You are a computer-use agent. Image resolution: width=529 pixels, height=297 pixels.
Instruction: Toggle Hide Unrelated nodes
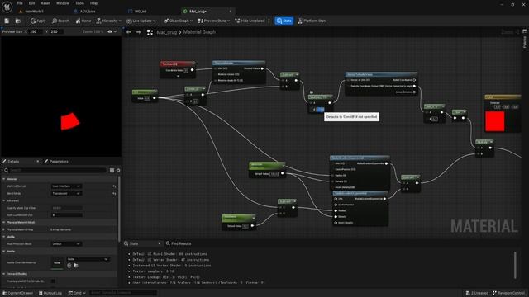point(250,21)
